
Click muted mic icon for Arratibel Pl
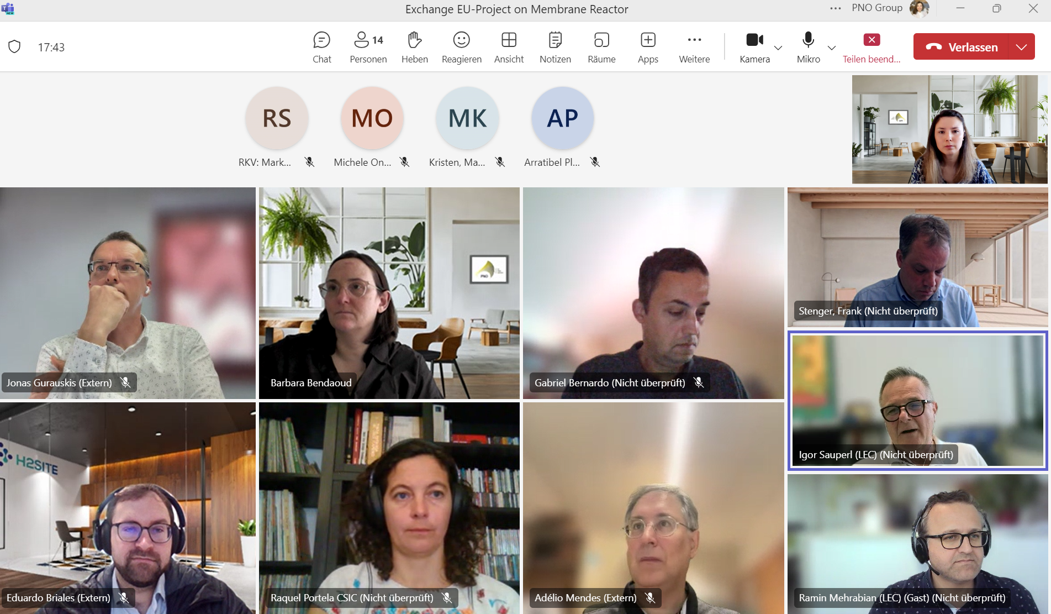pos(595,162)
